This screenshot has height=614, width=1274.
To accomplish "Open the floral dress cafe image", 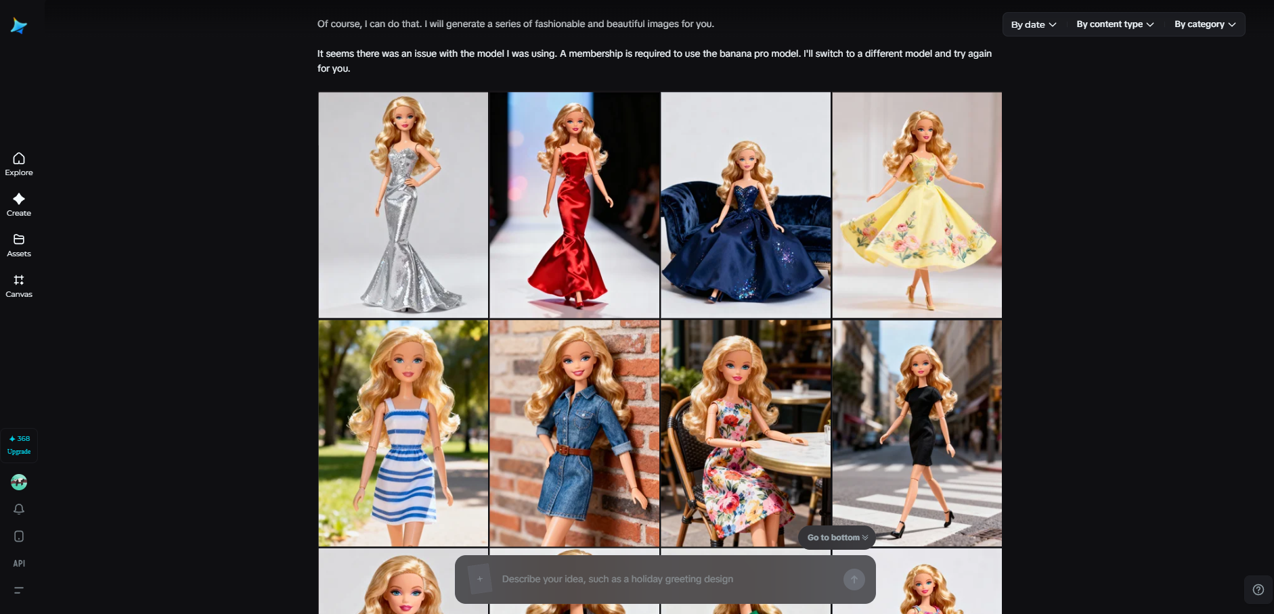I will click(746, 433).
